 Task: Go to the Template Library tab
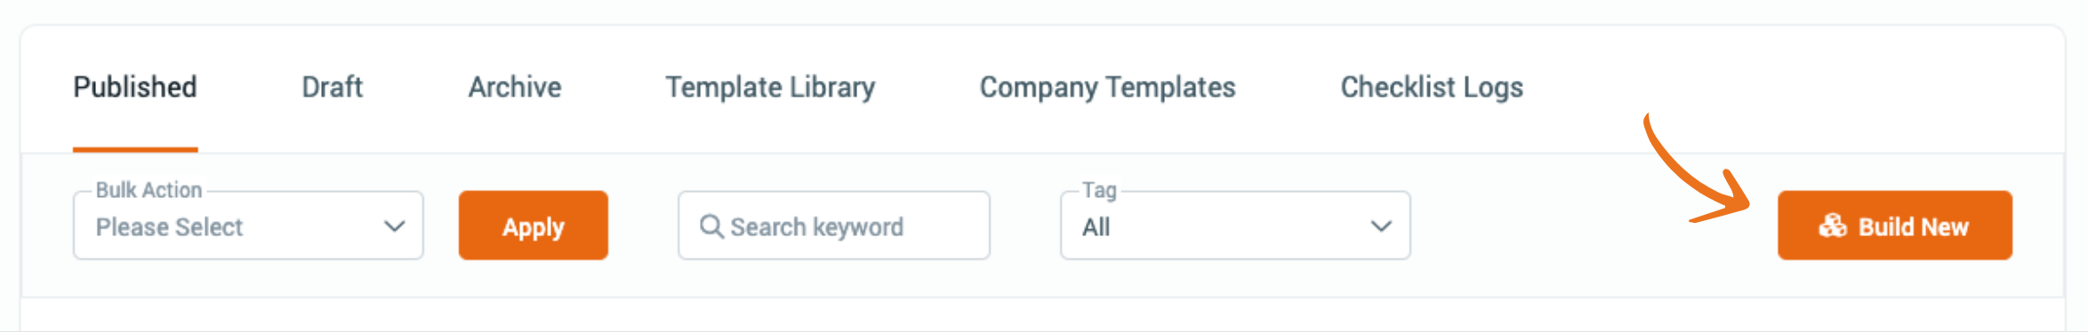click(770, 87)
